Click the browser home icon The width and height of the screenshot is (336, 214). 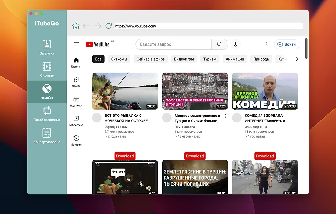coord(76,26)
